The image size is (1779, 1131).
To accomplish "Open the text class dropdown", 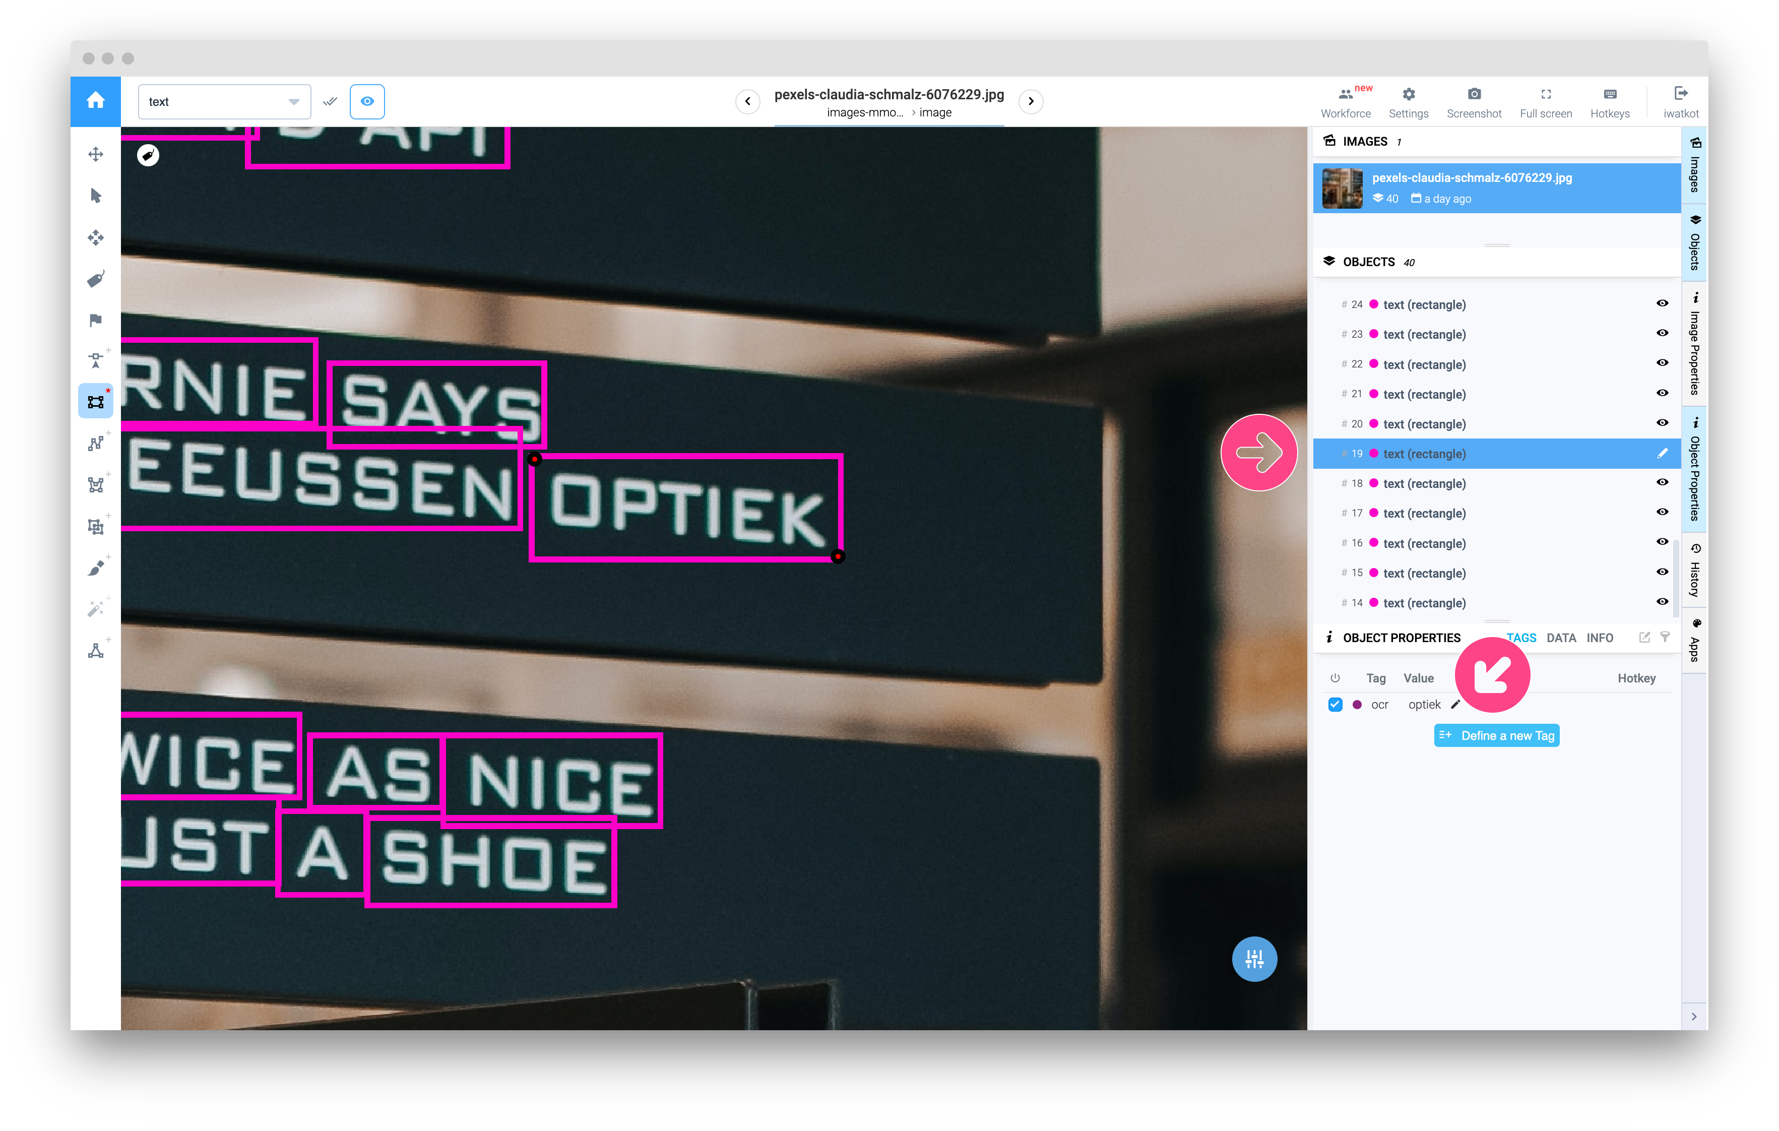I will pos(224,102).
